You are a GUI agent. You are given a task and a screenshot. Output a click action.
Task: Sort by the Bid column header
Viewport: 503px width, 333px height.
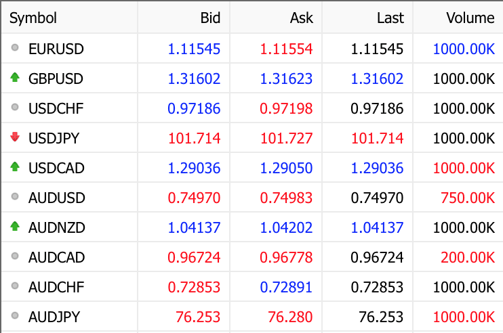[210, 18]
